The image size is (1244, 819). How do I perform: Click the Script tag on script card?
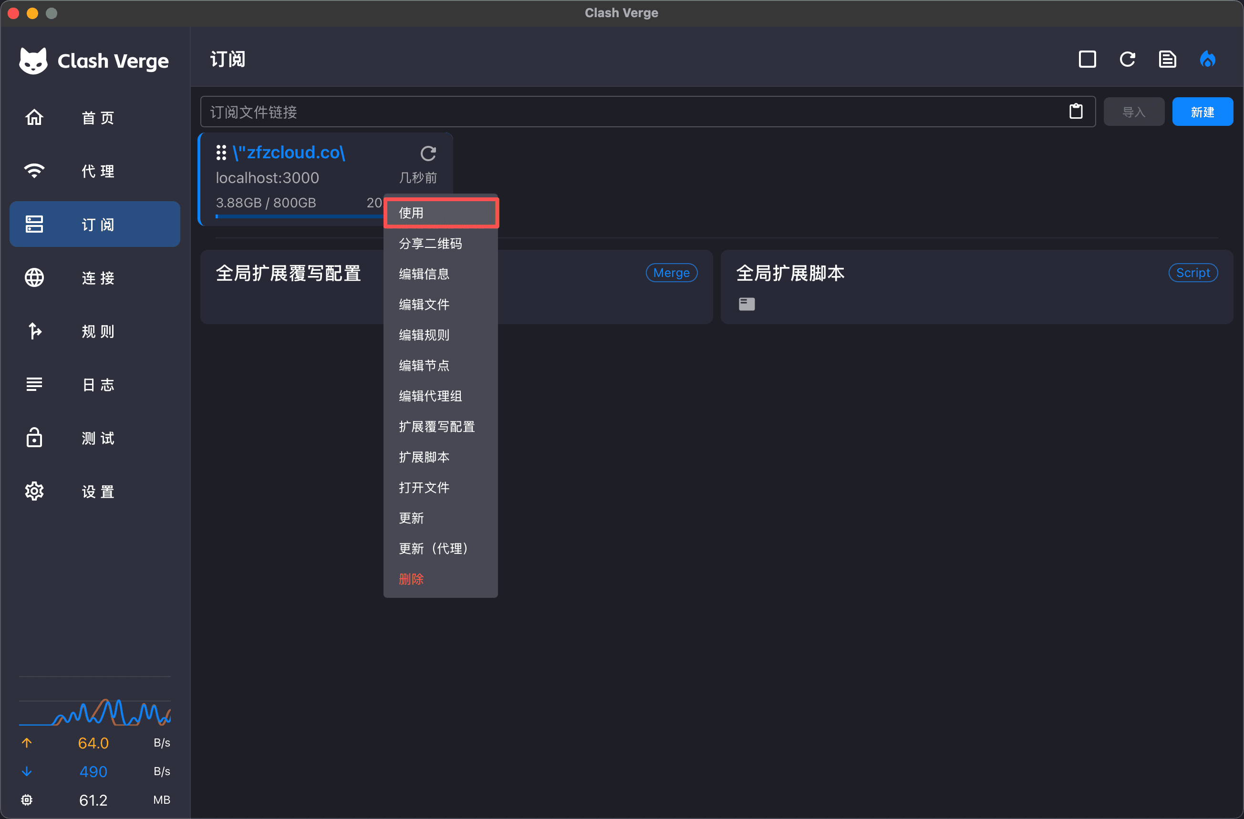coord(1193,273)
